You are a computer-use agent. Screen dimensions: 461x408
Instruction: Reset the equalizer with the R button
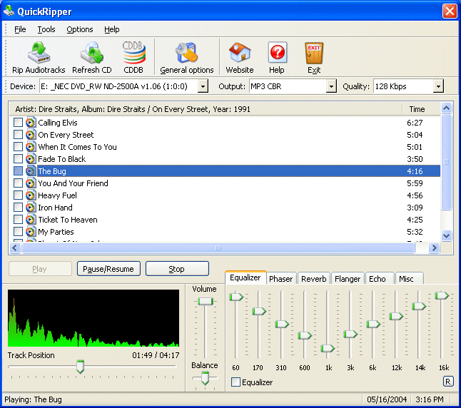(447, 382)
